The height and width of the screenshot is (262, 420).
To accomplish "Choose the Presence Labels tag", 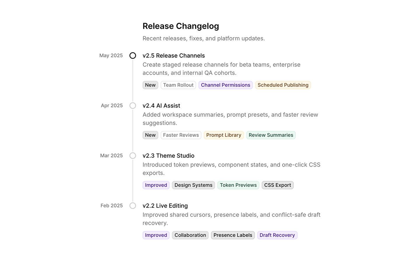I will pos(233,235).
